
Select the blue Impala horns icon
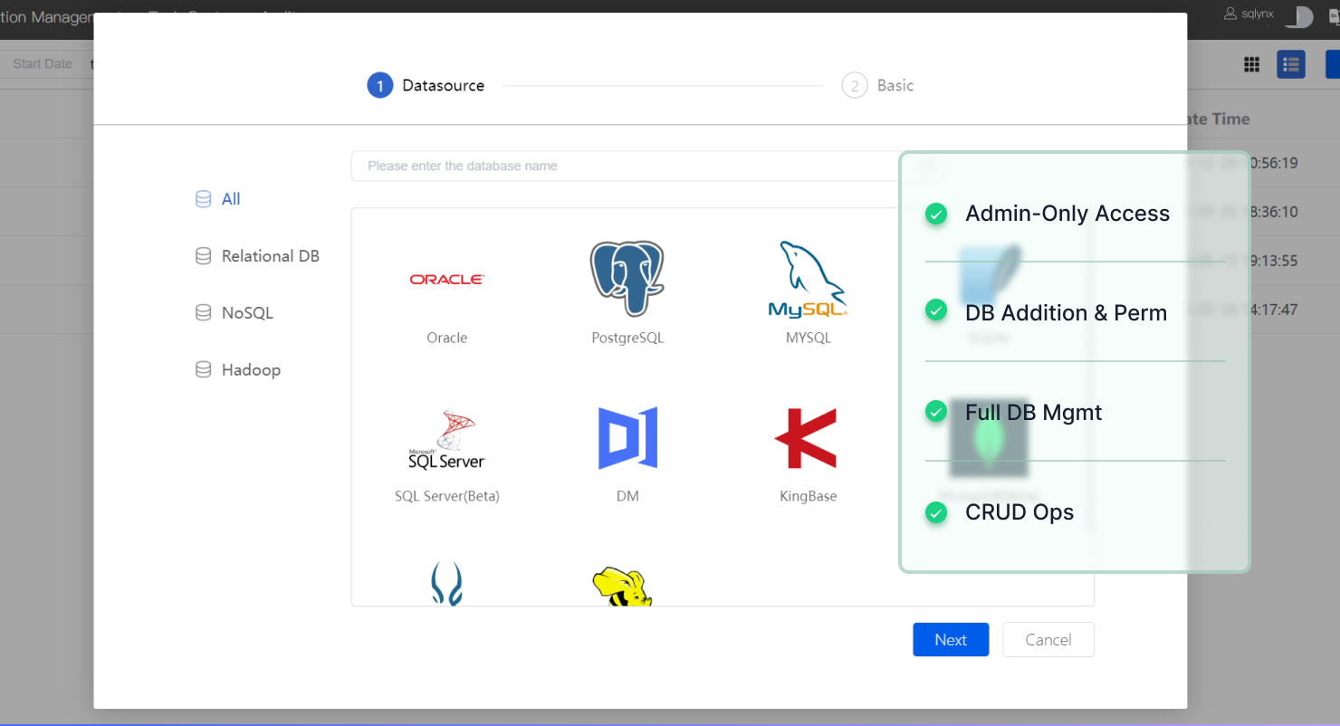pos(446,584)
